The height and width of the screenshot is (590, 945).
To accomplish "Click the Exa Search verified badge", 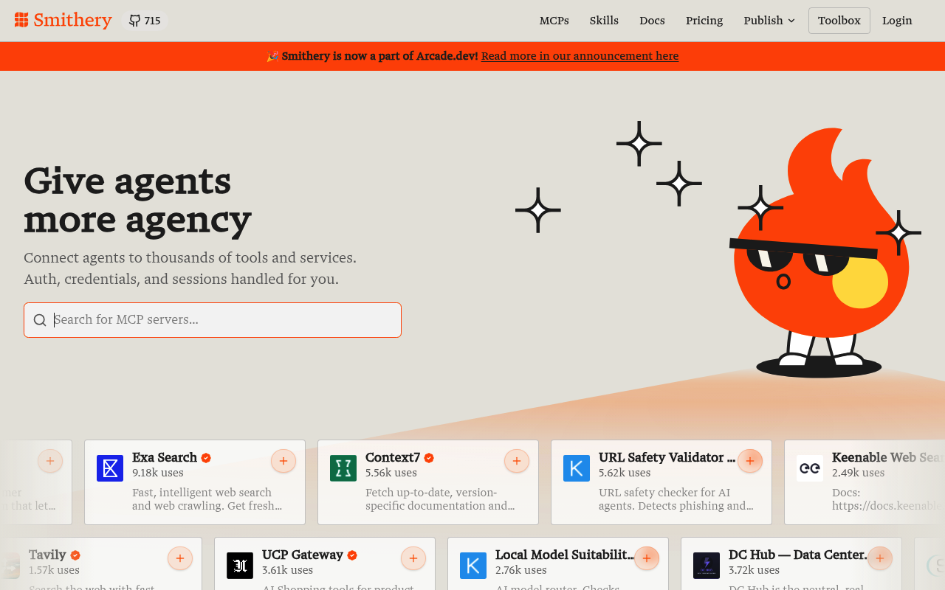I will (206, 458).
